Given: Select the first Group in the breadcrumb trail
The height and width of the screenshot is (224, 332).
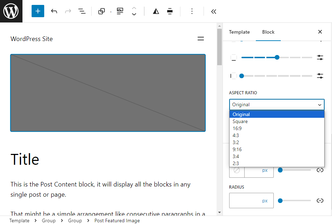Looking at the screenshot, I should [x=48, y=220].
